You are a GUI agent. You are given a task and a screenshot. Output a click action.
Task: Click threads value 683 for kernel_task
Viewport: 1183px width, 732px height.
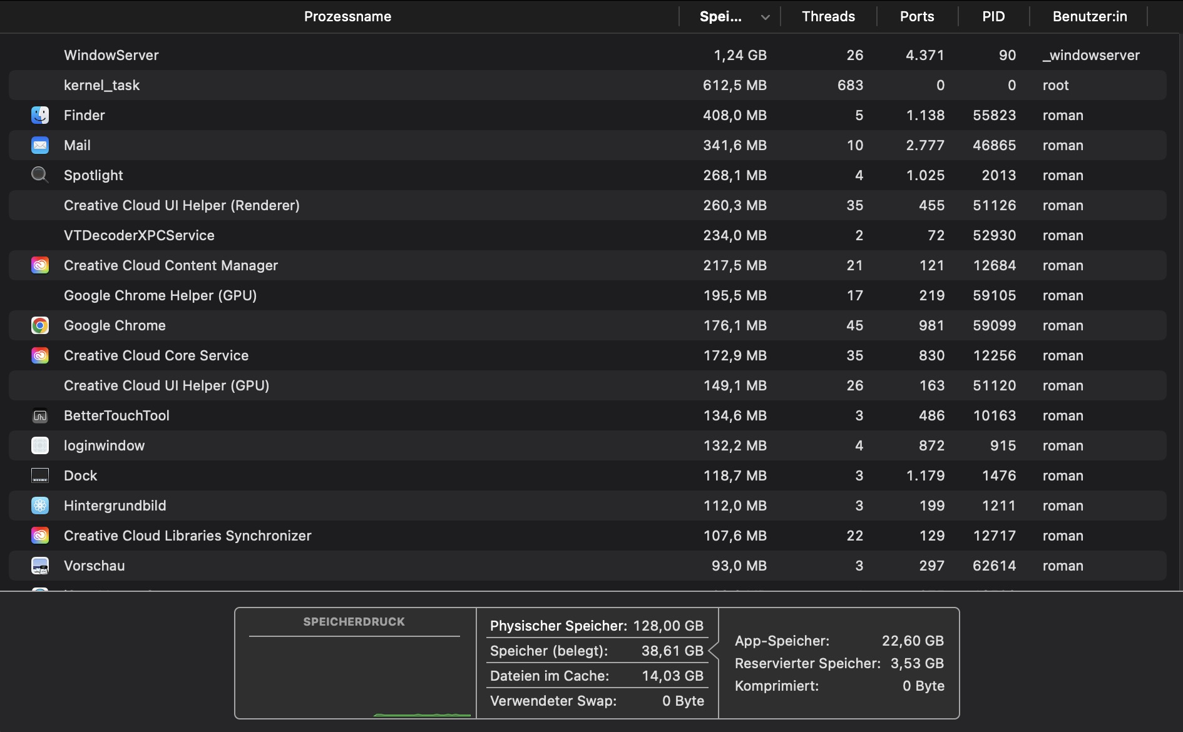coord(850,85)
